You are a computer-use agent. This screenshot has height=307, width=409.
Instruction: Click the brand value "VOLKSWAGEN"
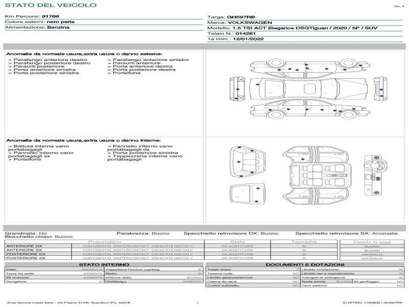(x=250, y=23)
